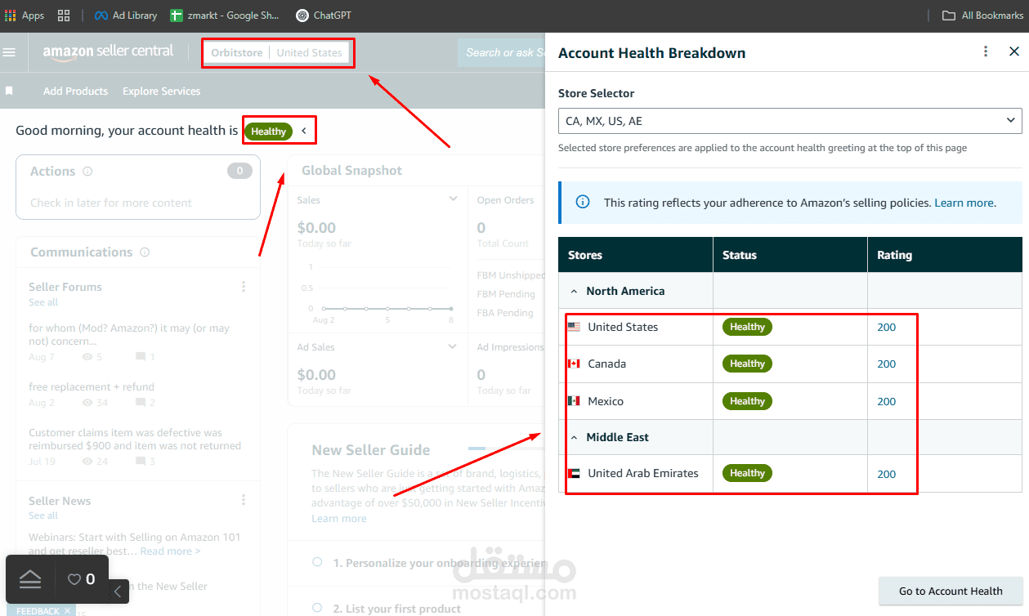Follow the Read more link in Seller News
1029x616 pixels.
point(170,551)
